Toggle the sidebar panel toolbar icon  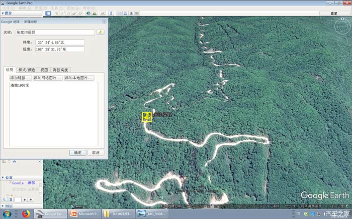[48, 13]
